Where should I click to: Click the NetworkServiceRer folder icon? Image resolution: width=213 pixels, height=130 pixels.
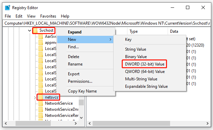[41, 115]
